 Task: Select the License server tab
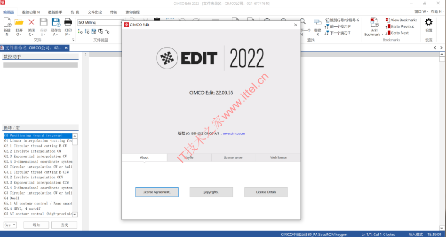coord(233,158)
